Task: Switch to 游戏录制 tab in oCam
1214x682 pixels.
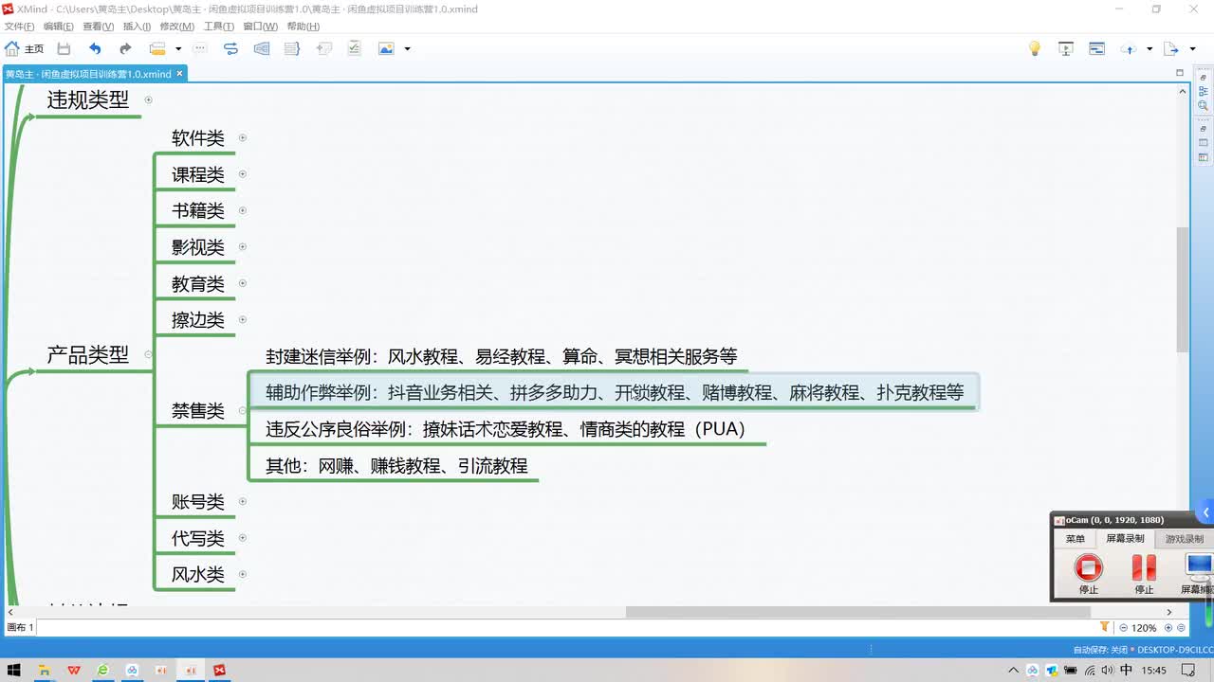Action: pos(1185,539)
